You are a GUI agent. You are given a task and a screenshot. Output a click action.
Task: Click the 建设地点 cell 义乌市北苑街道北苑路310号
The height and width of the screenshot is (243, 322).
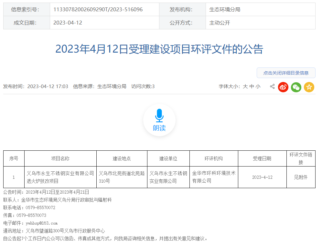pyautogui.click(x=122, y=177)
